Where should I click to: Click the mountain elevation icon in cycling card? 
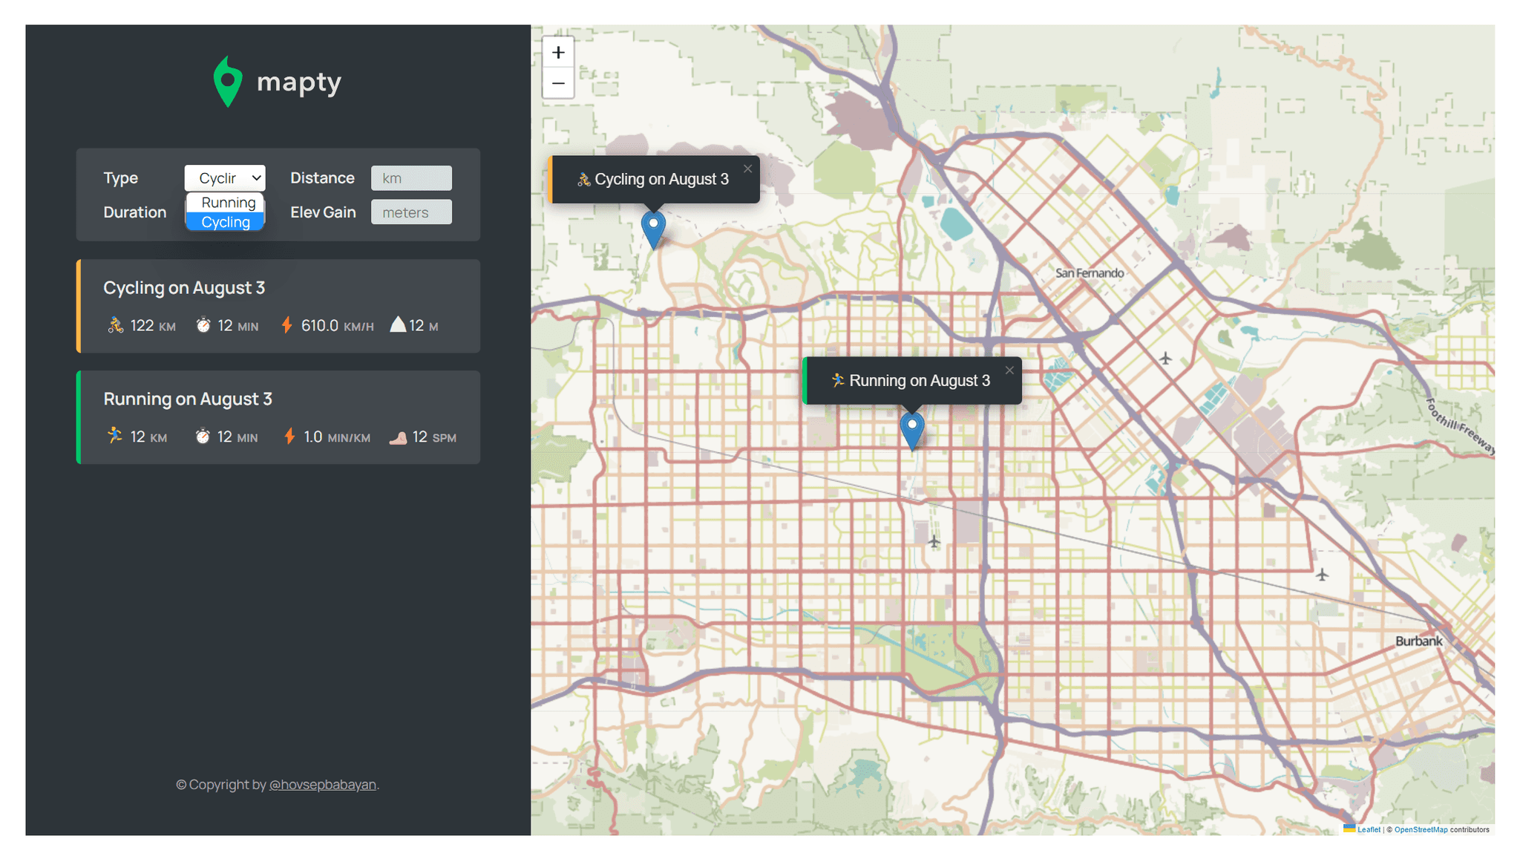pos(398,324)
